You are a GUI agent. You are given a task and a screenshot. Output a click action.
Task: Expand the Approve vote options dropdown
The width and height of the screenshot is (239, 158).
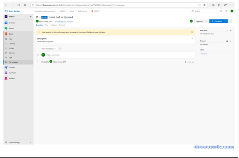tap(206, 21)
